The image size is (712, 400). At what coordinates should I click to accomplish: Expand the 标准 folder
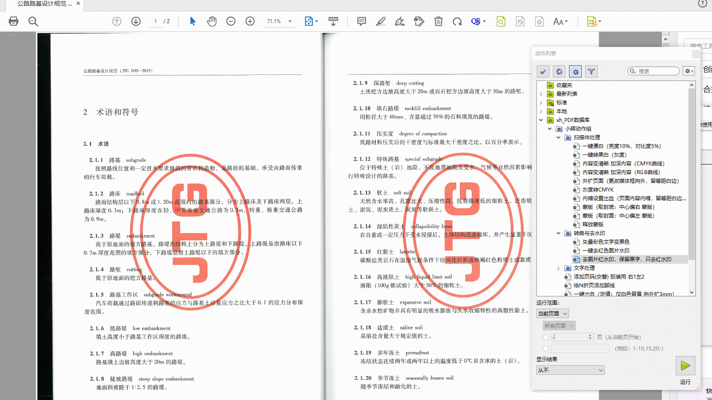541,103
